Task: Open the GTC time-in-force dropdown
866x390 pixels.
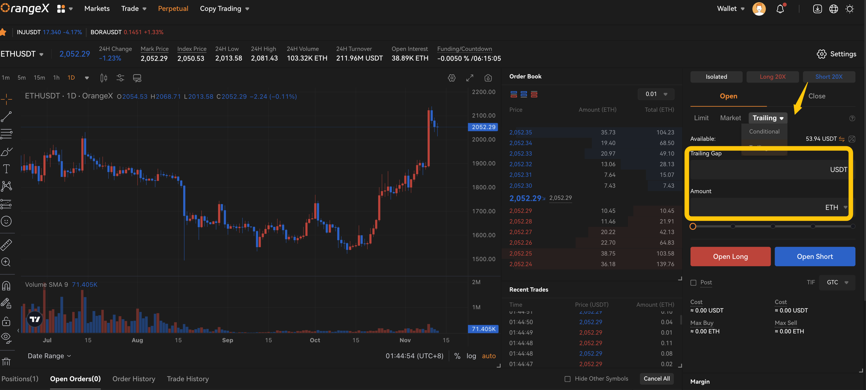Action: pyautogui.click(x=837, y=283)
